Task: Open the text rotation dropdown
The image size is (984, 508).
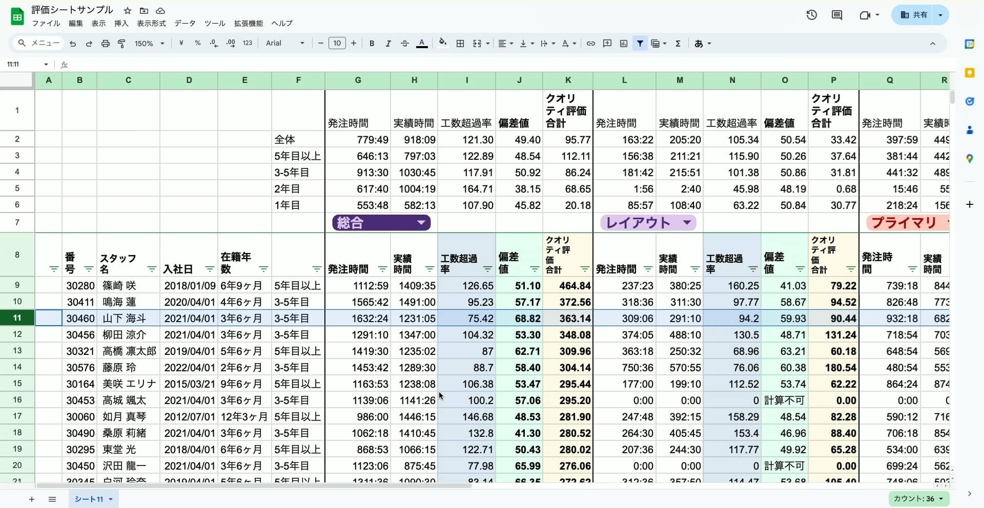Action: click(569, 44)
